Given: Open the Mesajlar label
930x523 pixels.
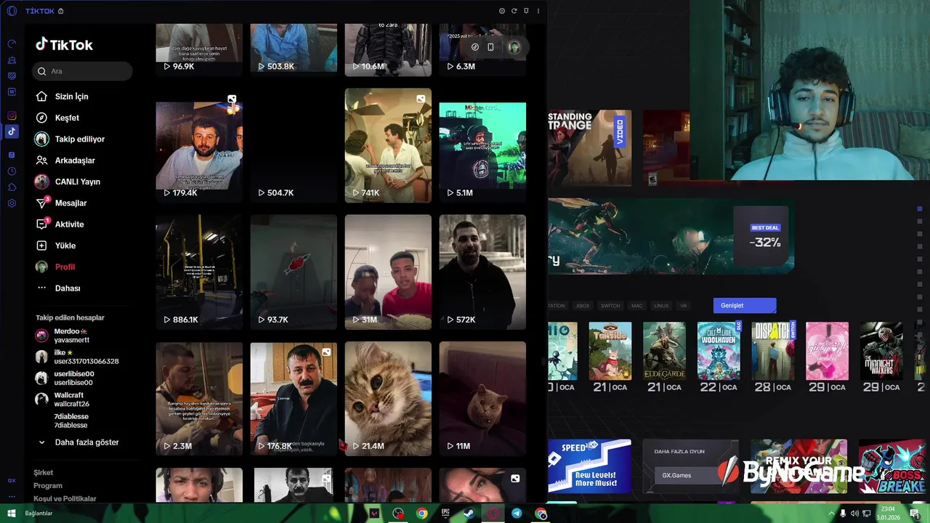Looking at the screenshot, I should [x=70, y=203].
